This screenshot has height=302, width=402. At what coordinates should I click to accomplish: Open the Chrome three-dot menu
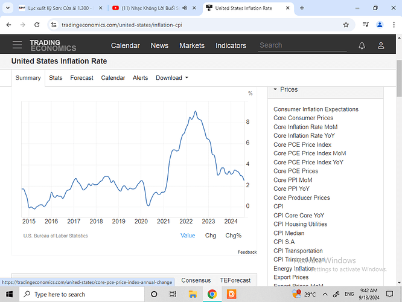pos(394,25)
